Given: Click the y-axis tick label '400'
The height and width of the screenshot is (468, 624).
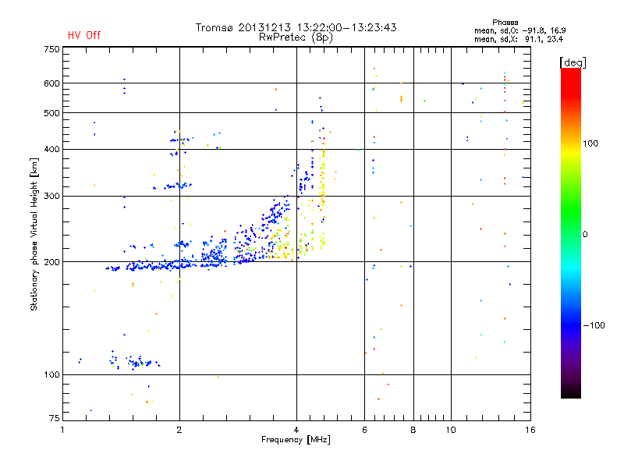Looking at the screenshot, I should 51,149.
